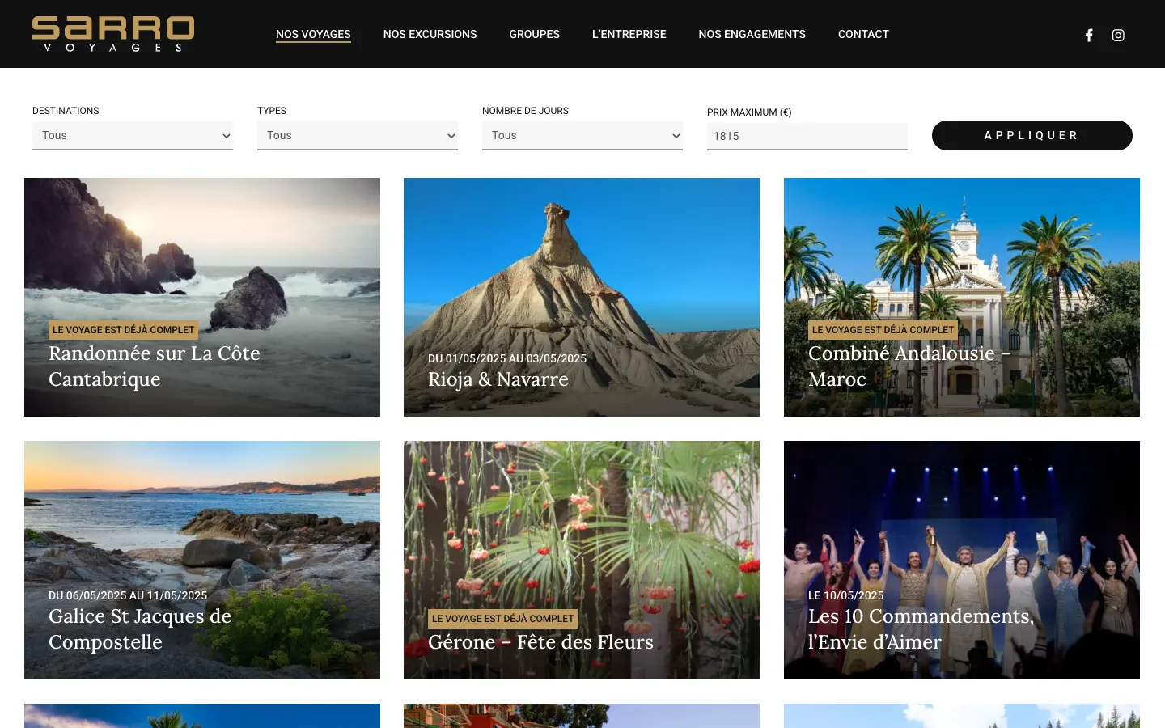Click the Sarro Voyages logo
The image size is (1165, 728).
(x=113, y=34)
